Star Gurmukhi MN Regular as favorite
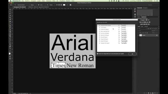The image size is (168, 94). coord(99,33)
